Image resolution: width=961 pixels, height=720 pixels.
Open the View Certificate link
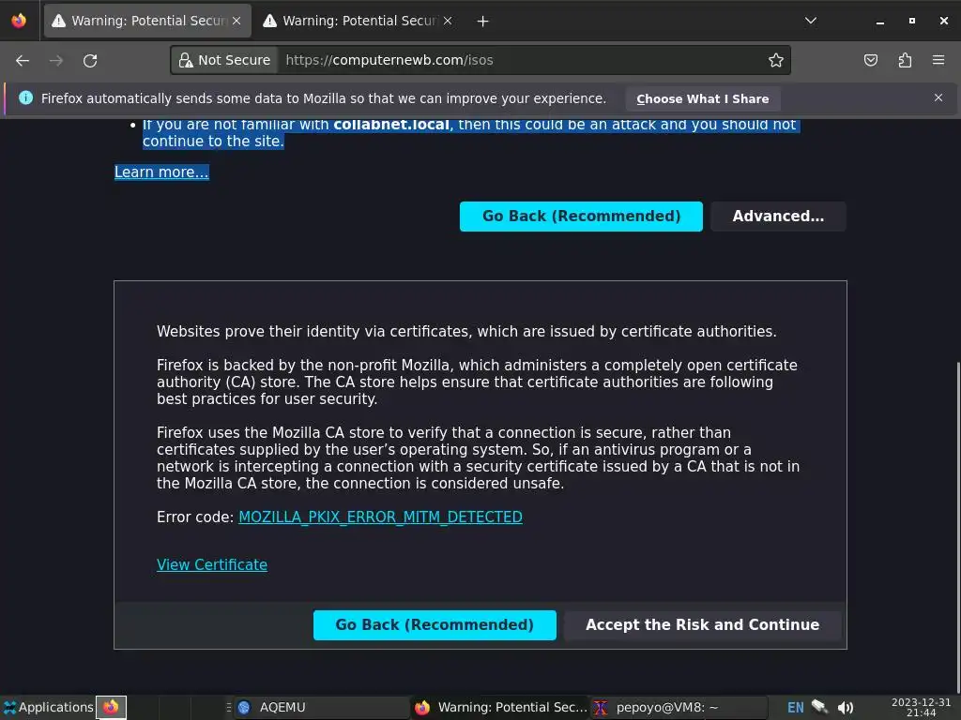pos(212,565)
